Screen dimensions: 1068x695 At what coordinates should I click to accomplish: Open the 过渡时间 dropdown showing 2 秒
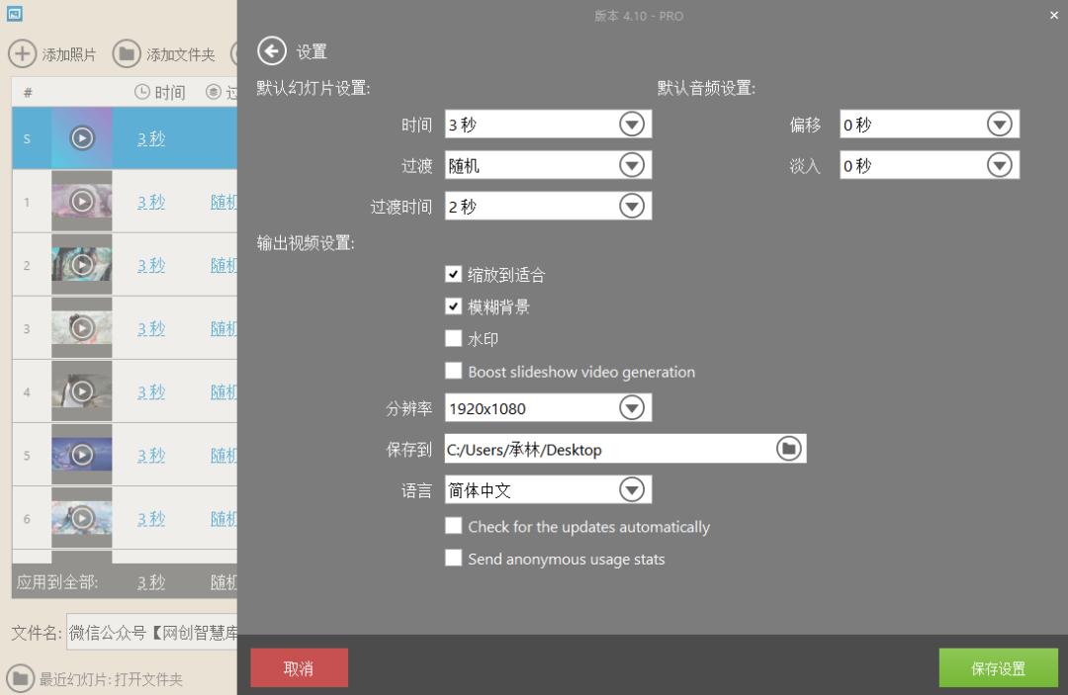click(548, 206)
